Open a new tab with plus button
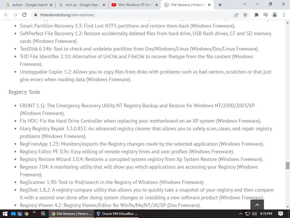 tap(220, 5)
